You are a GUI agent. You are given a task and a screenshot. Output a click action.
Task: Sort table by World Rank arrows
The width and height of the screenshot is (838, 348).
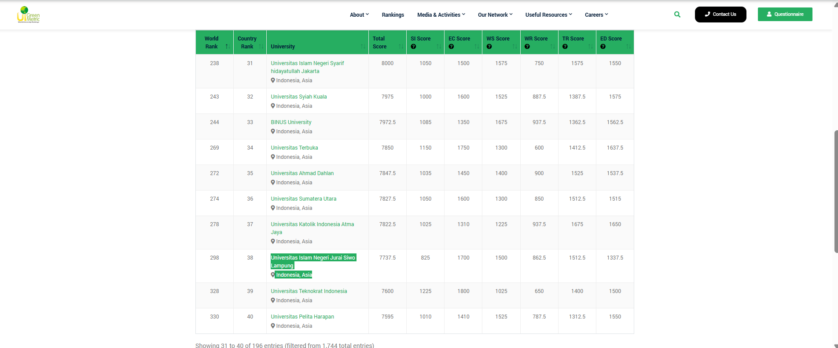(228, 47)
